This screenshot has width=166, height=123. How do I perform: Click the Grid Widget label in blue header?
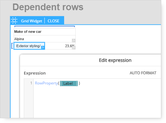point(31,21)
